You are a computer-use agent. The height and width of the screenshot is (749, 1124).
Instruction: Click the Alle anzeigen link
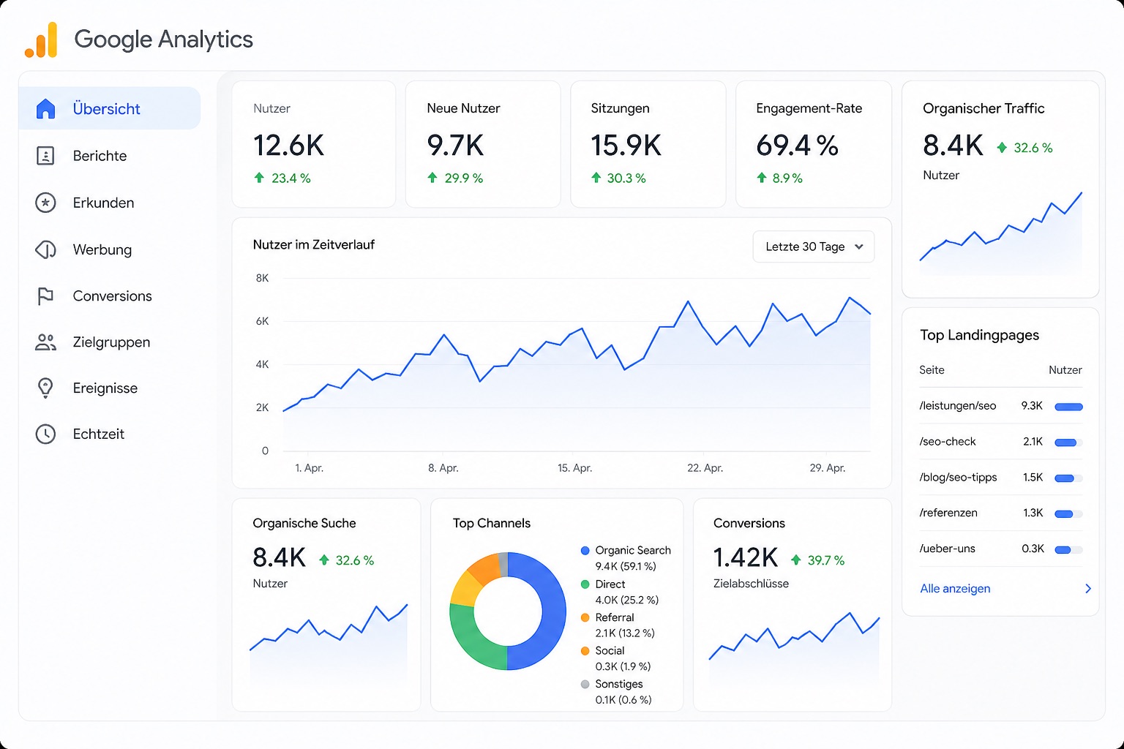pos(955,589)
